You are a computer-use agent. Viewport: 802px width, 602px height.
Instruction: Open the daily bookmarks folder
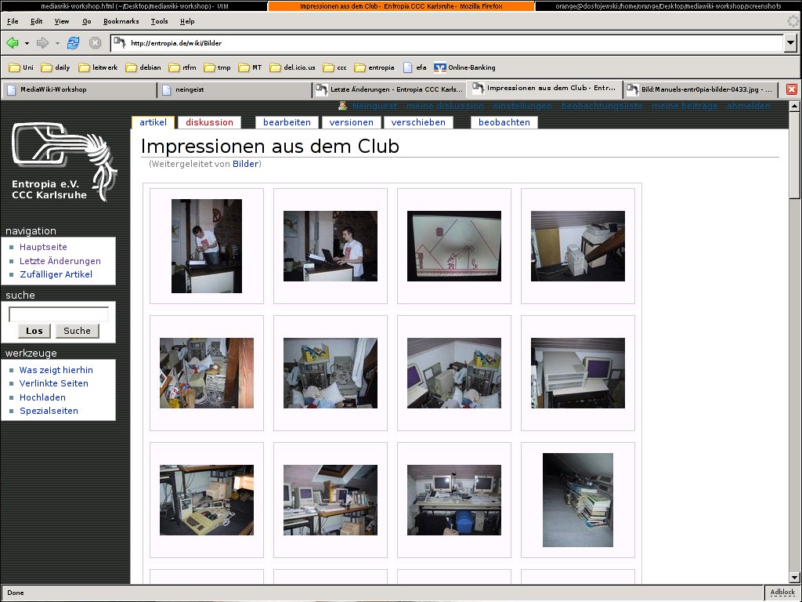[56, 67]
